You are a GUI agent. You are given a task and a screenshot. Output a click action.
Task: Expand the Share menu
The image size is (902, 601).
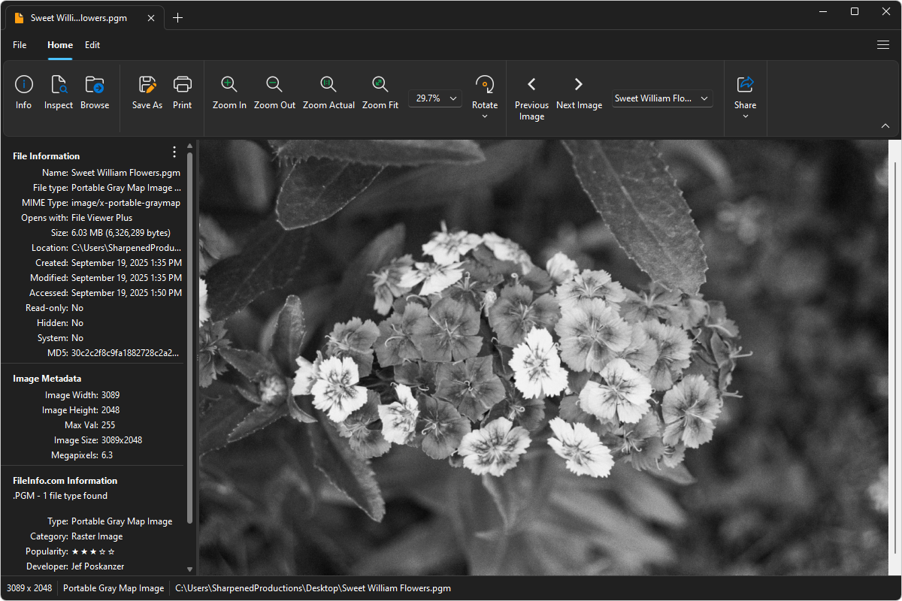tap(746, 116)
